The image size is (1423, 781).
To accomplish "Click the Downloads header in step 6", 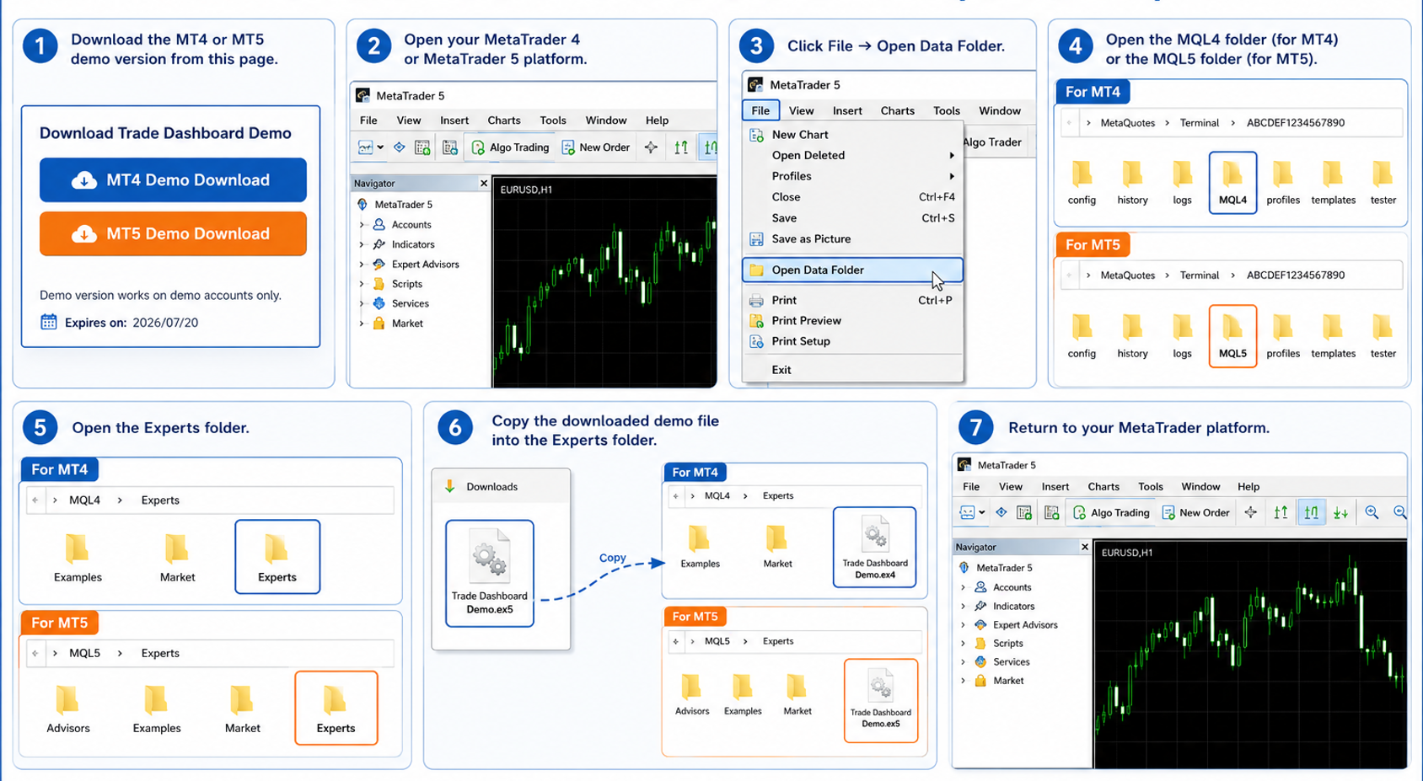I will (501, 487).
